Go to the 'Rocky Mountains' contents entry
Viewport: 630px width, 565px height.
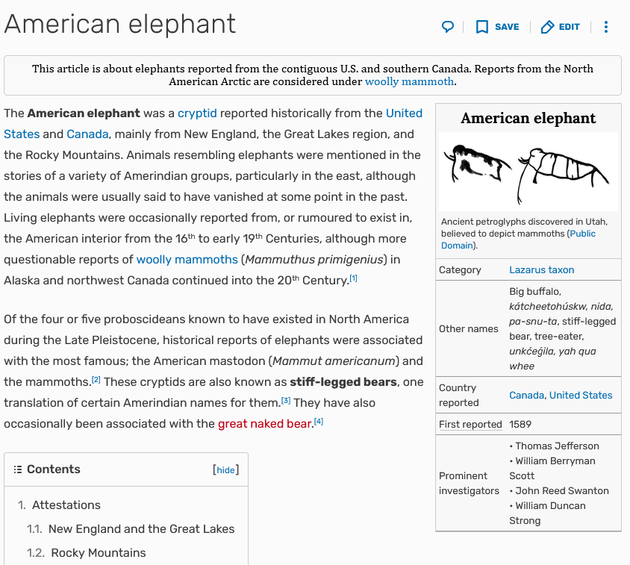(x=98, y=553)
